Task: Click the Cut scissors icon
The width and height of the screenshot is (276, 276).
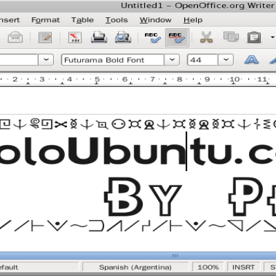Action: tap(206, 37)
